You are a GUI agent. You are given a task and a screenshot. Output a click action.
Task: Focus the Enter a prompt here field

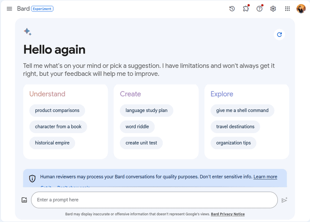pos(155,200)
